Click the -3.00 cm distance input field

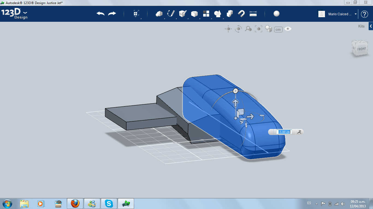coord(284,132)
